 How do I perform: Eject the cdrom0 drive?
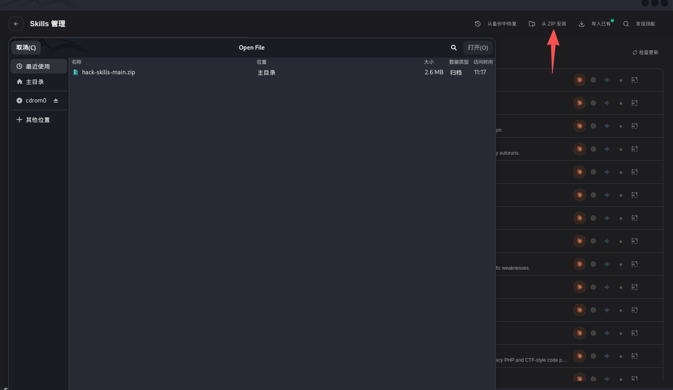[56, 101]
